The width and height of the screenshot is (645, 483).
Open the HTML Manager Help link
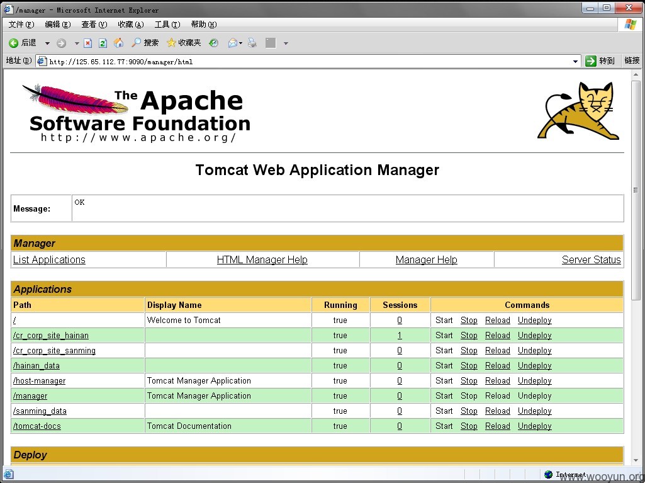pyautogui.click(x=262, y=260)
